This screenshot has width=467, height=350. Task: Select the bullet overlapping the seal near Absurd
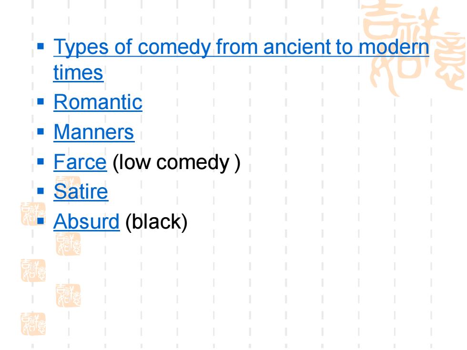coord(41,221)
